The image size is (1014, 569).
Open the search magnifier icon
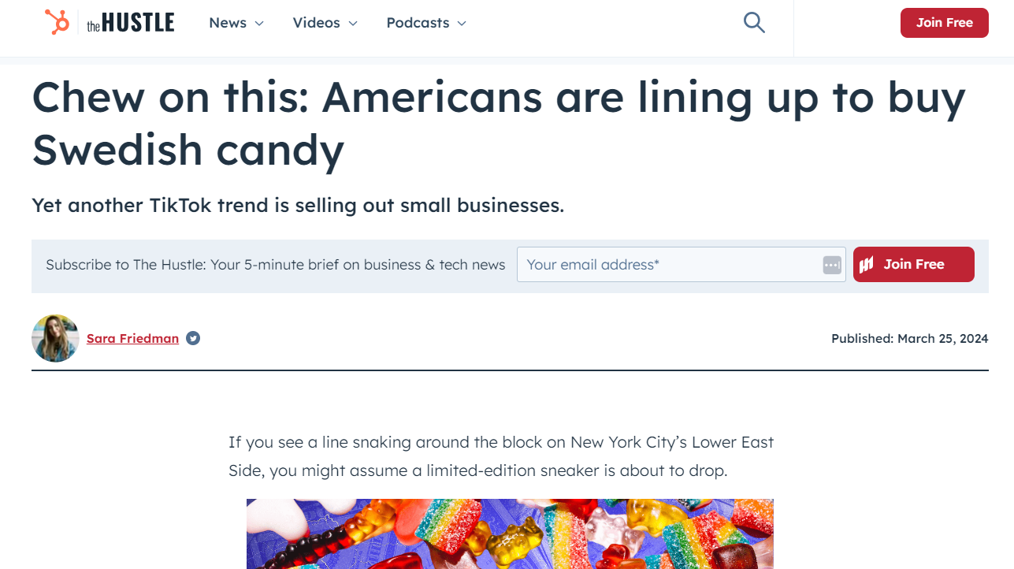click(x=754, y=23)
